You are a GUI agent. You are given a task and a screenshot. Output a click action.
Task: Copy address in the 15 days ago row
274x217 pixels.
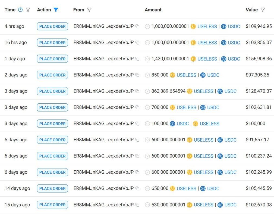(x=138, y=205)
